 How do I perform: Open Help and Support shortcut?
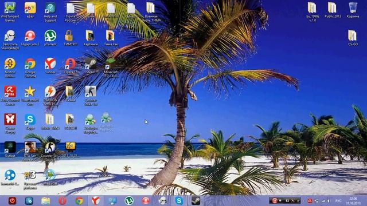[50, 11]
